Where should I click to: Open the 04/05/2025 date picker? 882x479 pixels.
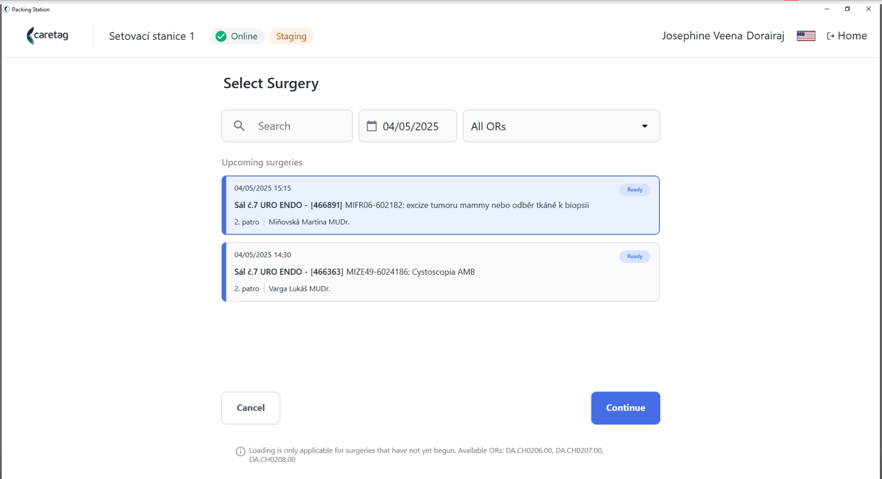pyautogui.click(x=408, y=126)
